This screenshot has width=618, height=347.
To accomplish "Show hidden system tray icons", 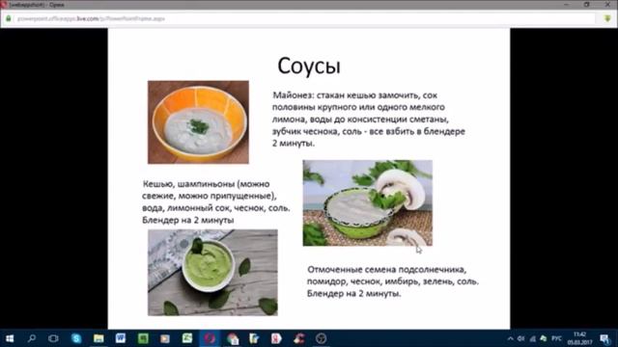I will coord(511,338).
